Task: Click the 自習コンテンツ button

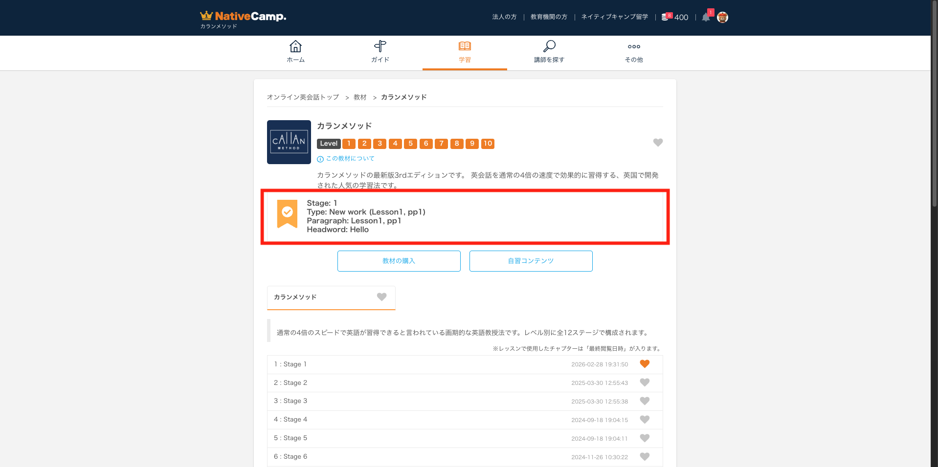Action: pyautogui.click(x=531, y=261)
